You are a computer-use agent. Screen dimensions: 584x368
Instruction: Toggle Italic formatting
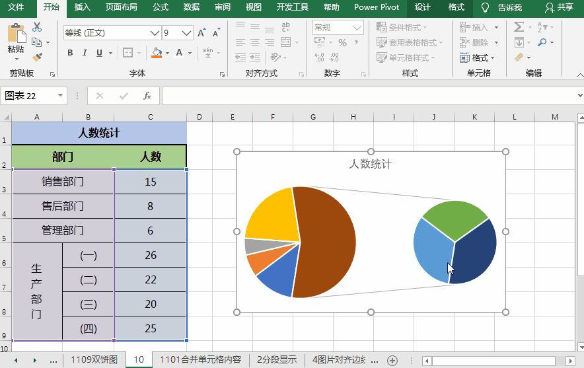[x=85, y=53]
